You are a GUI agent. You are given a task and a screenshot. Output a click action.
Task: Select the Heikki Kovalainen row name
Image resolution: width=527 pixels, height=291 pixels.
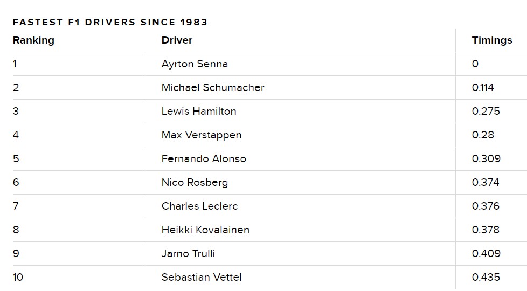point(205,230)
